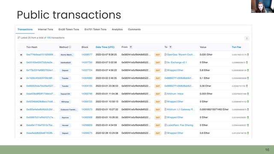Click gas icon in the 0.56 Ether row

pyautogui.click(x=247, y=86)
